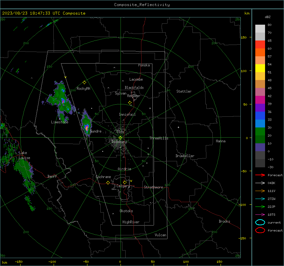
Task: Click the Blackfalds label
Action: (134, 88)
